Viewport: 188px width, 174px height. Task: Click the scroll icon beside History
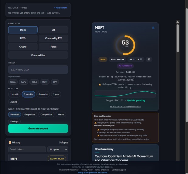(x=10, y=142)
